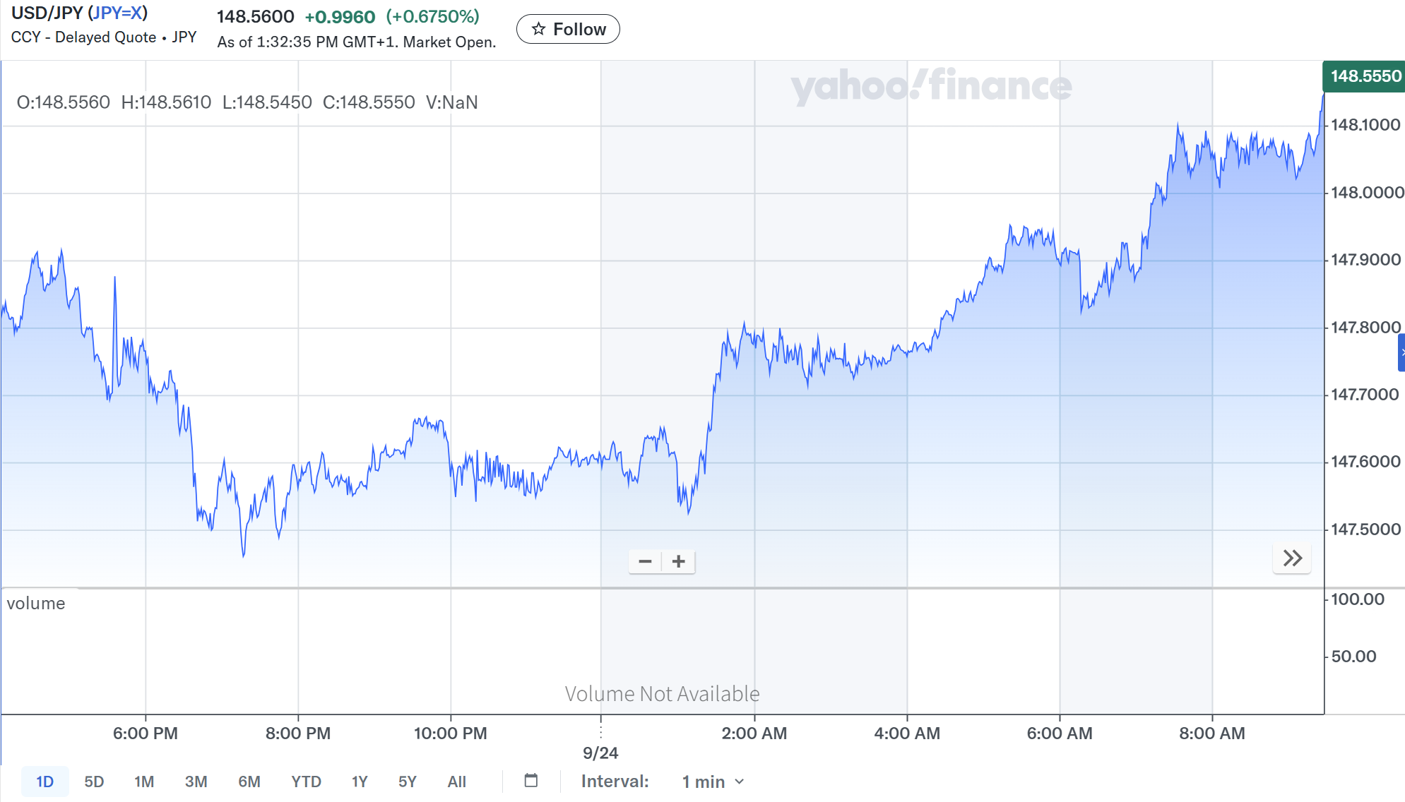Screen dimensions: 1405x802
Task: Click the 9/24 date marker on axis
Action: tap(600, 753)
